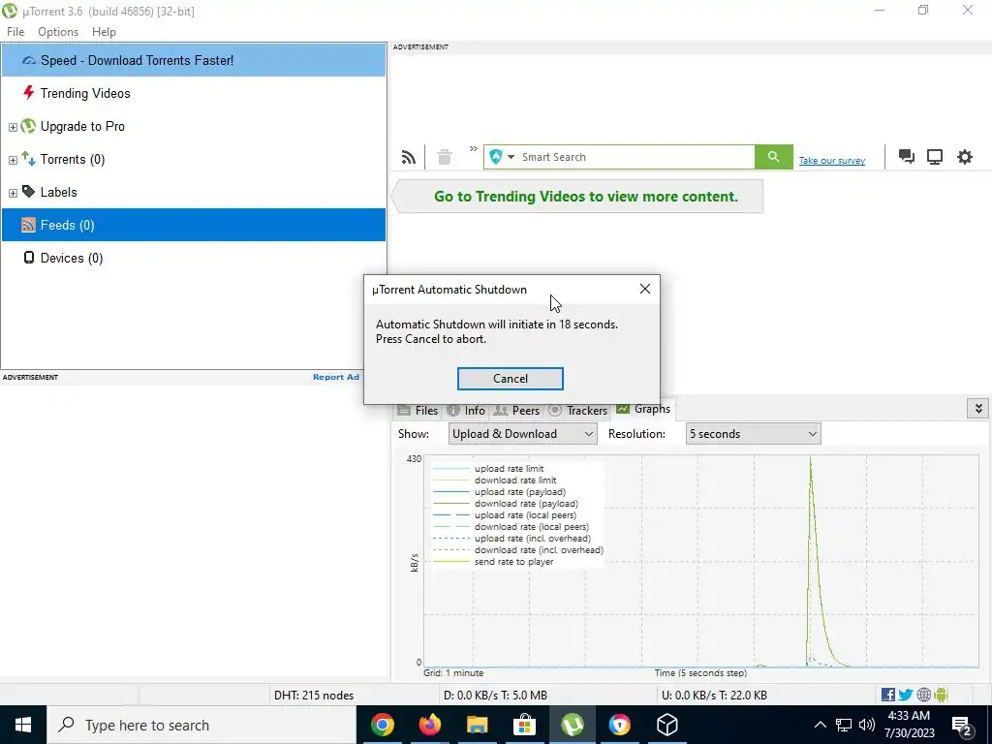Click the DHT: 215 nodes status
This screenshot has width=992, height=744.
[x=314, y=696]
